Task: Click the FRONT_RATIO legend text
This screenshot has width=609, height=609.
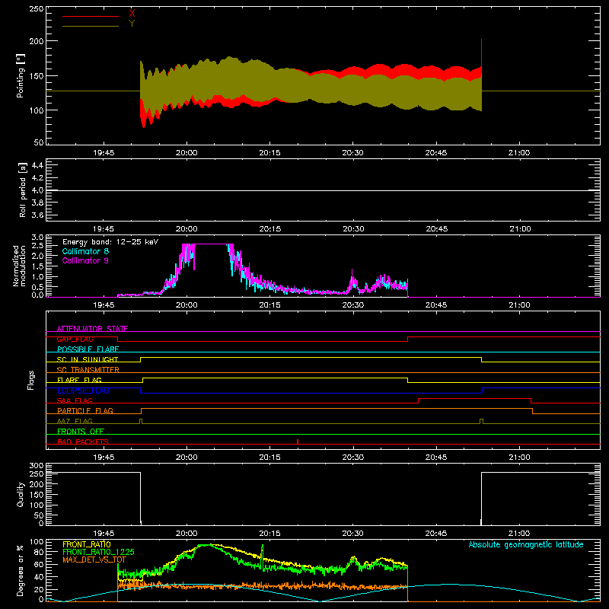Action: [x=87, y=544]
